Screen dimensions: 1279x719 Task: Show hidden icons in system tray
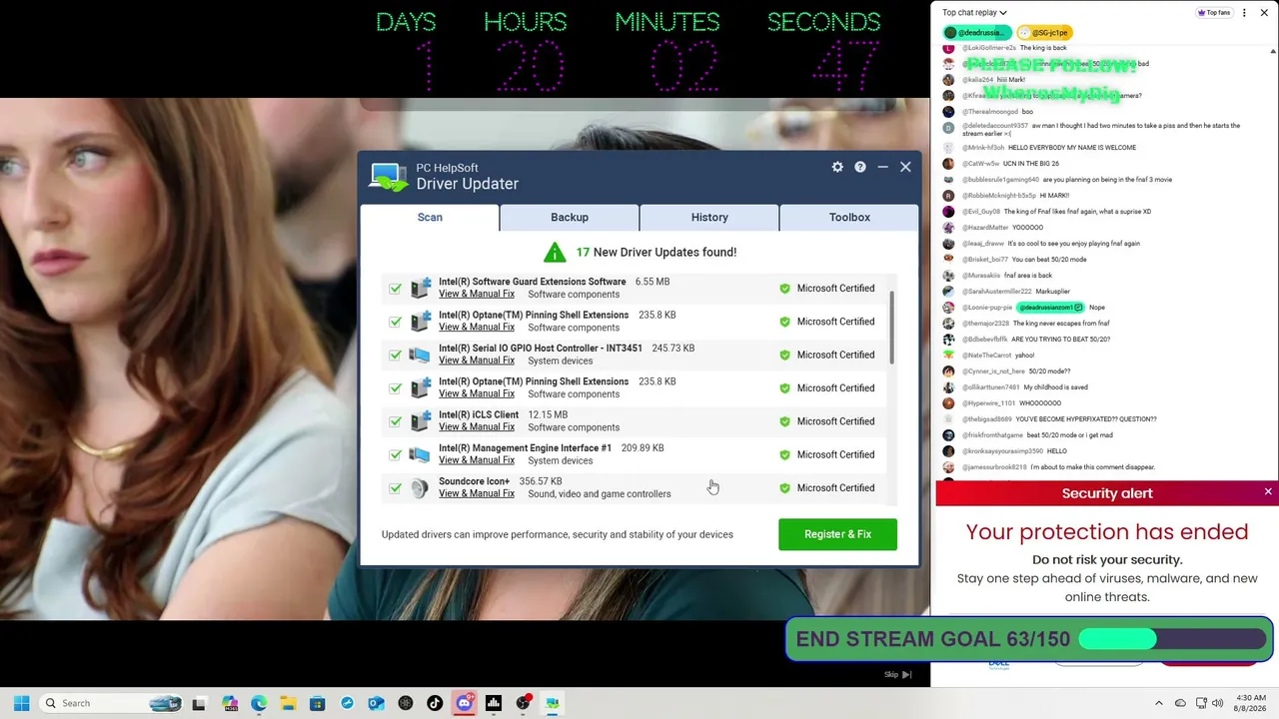[x=1159, y=703]
